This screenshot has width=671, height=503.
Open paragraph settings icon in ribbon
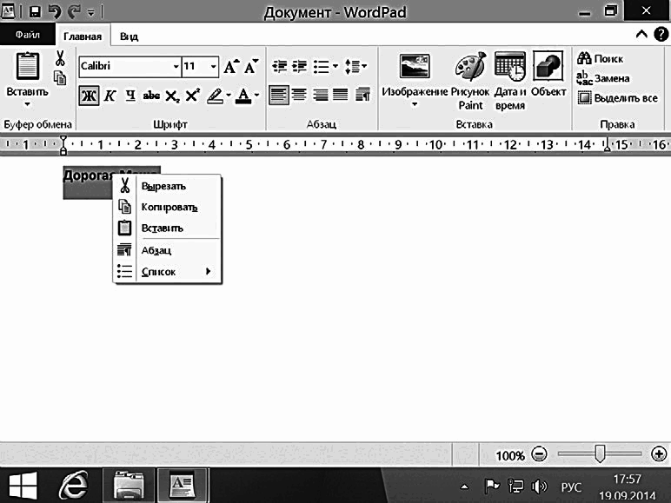pyautogui.click(x=363, y=95)
